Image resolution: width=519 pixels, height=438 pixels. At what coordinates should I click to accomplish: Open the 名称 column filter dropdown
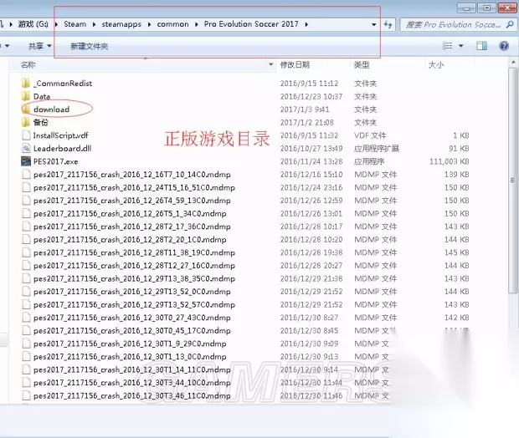point(270,64)
